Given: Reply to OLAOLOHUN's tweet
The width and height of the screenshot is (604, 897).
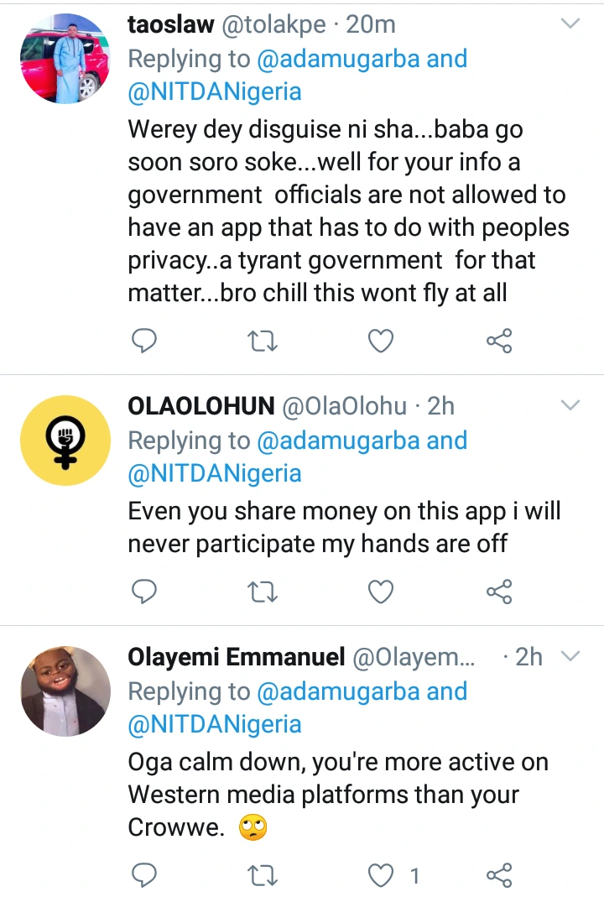Looking at the screenshot, I should click(x=145, y=592).
